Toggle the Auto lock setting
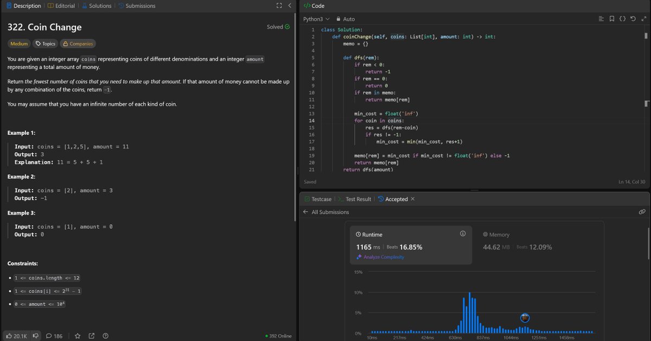Image resolution: width=651 pixels, height=341 pixels. (346, 19)
